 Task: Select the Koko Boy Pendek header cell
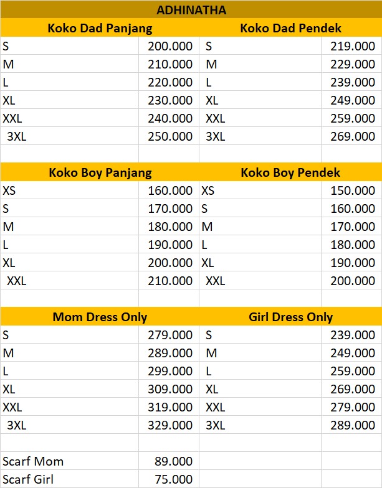point(290,172)
